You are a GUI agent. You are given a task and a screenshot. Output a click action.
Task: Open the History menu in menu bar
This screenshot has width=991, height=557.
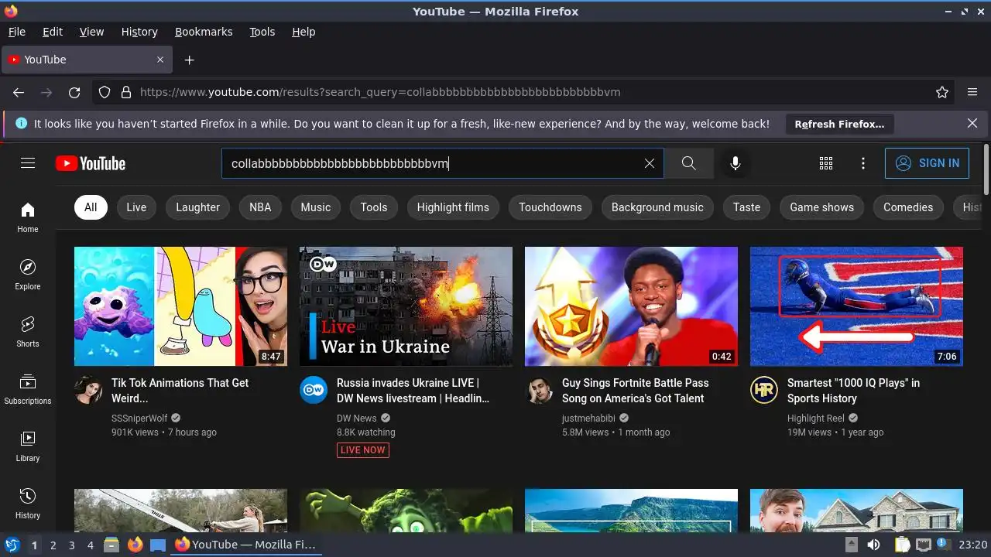[139, 32]
